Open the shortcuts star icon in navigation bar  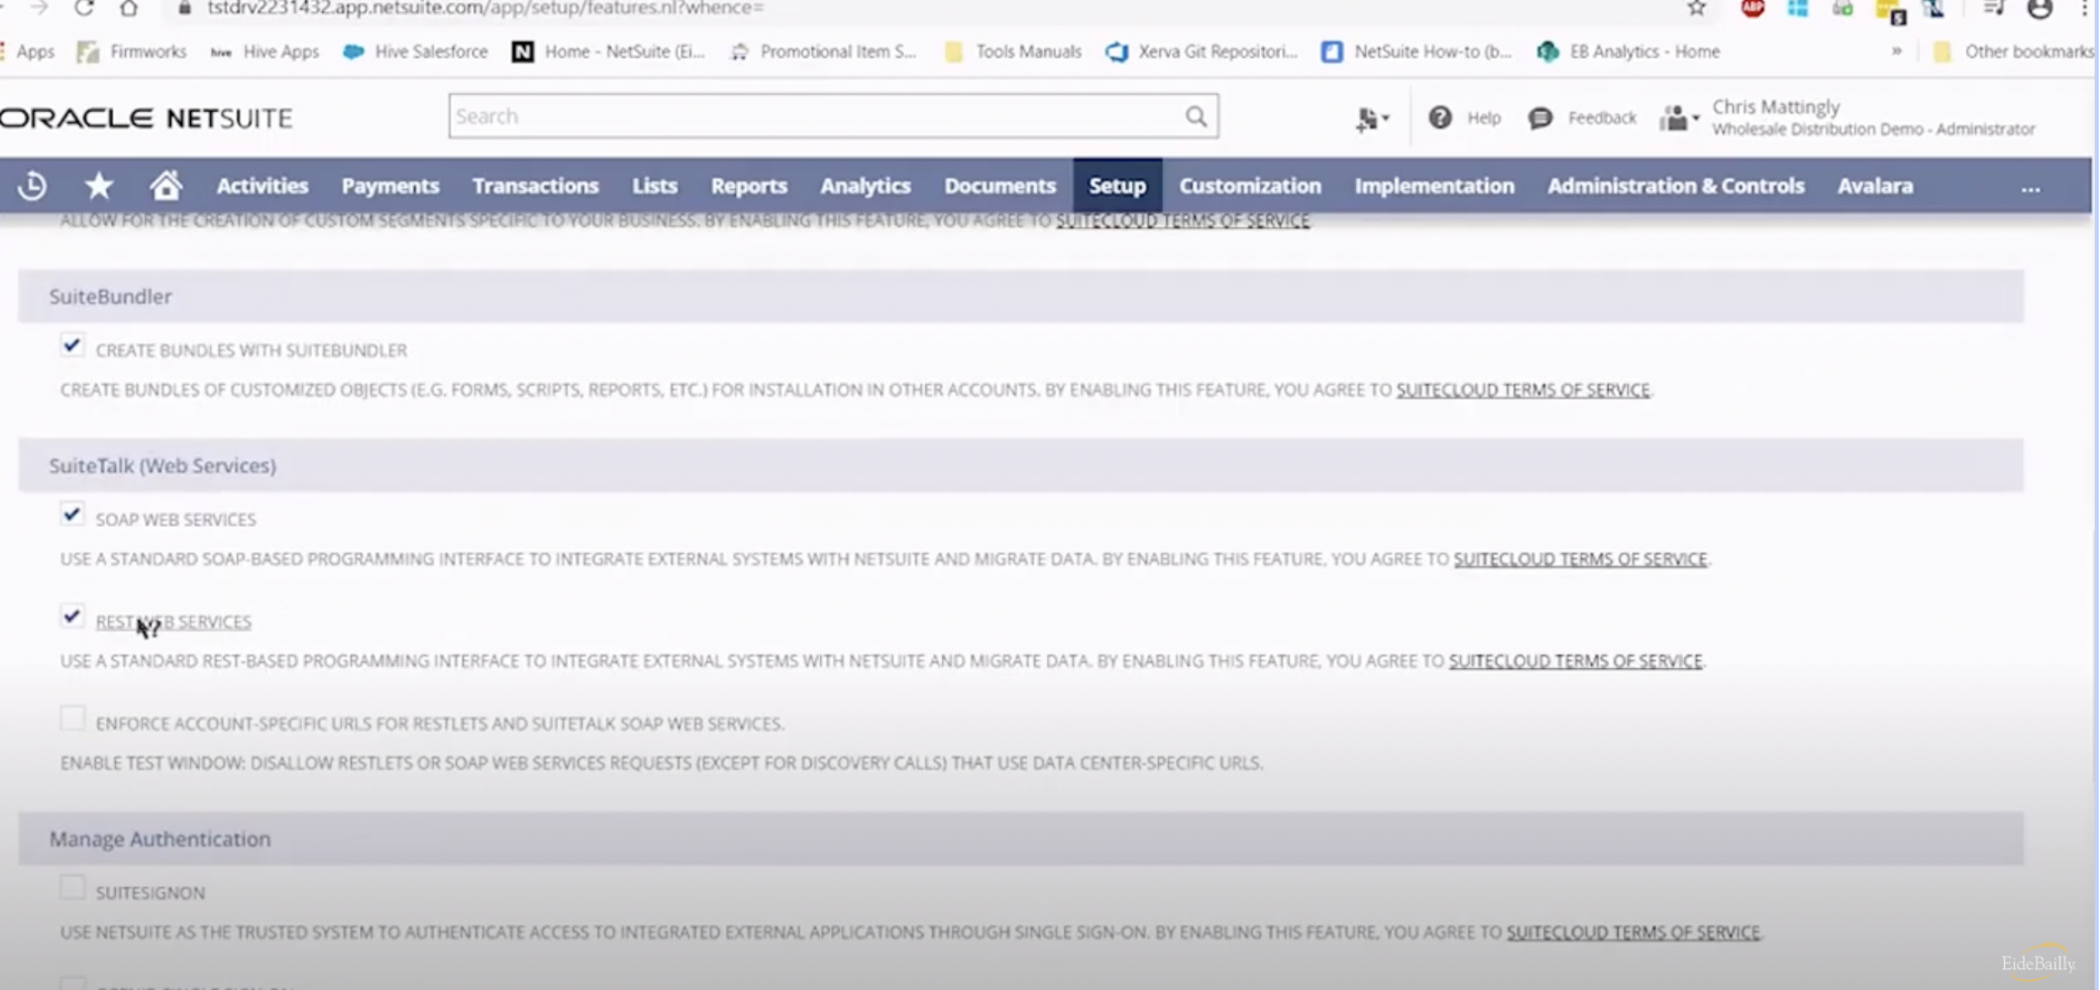(x=99, y=185)
